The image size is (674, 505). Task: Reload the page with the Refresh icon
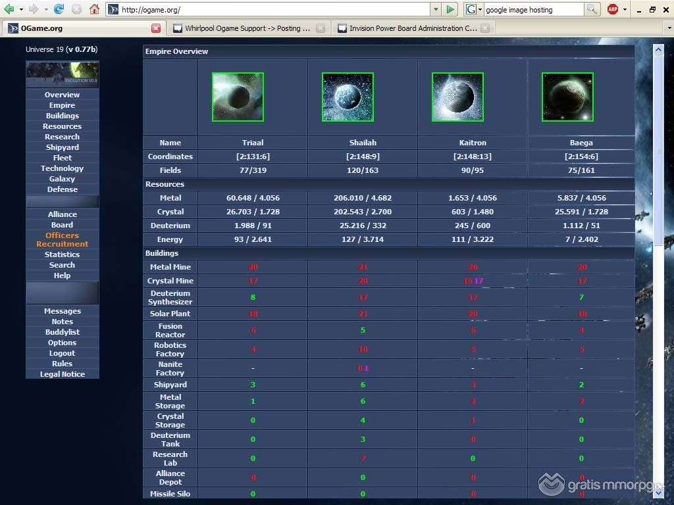pos(59,9)
